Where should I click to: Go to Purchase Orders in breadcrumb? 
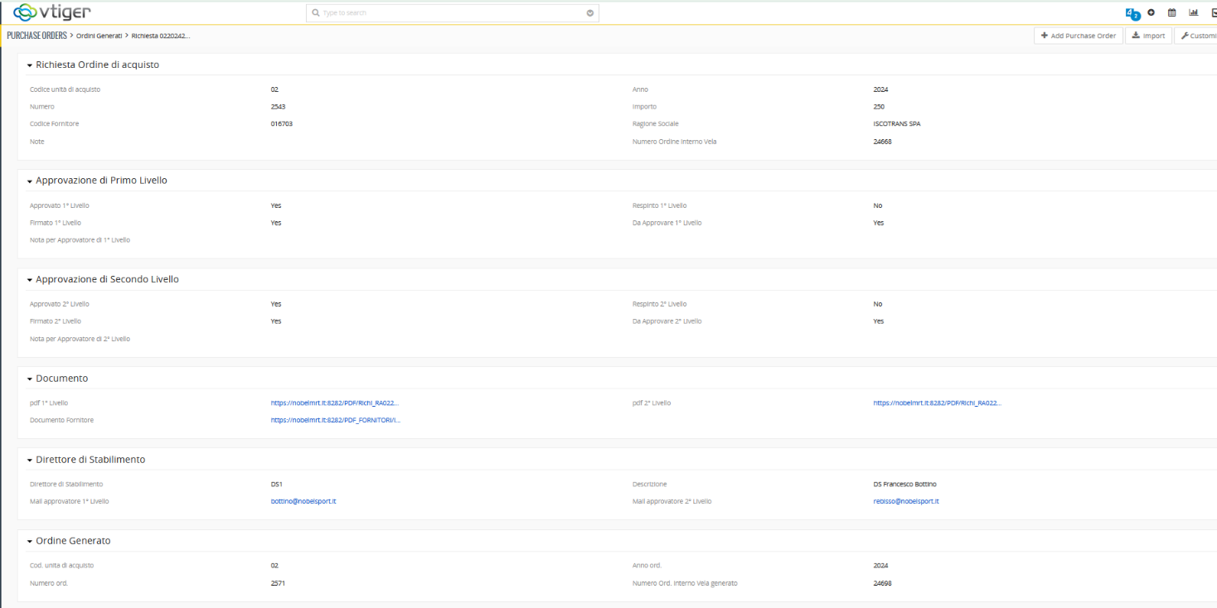[x=36, y=36]
